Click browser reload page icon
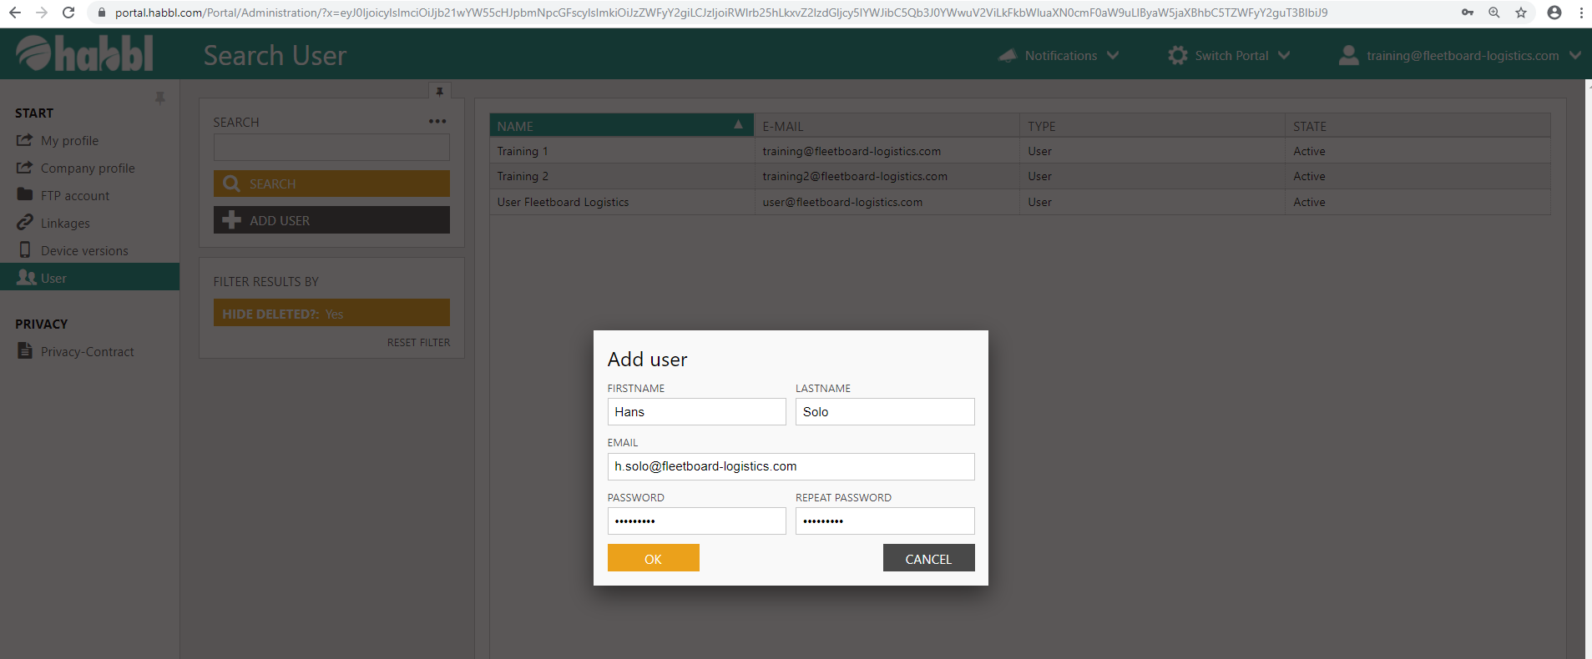 (x=68, y=13)
